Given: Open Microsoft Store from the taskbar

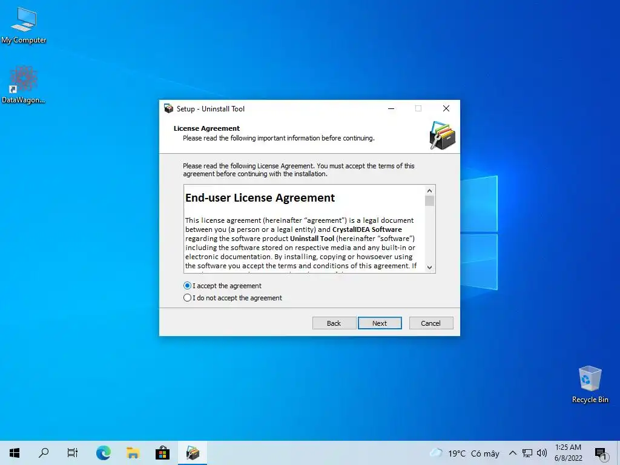Looking at the screenshot, I should [x=162, y=453].
